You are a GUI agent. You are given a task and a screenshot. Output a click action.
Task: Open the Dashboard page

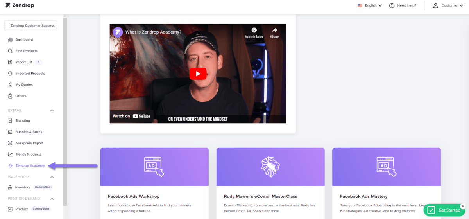24,40
